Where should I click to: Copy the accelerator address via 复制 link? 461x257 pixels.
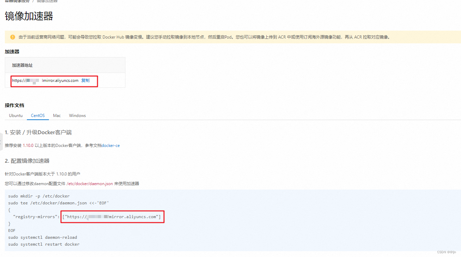coord(85,81)
